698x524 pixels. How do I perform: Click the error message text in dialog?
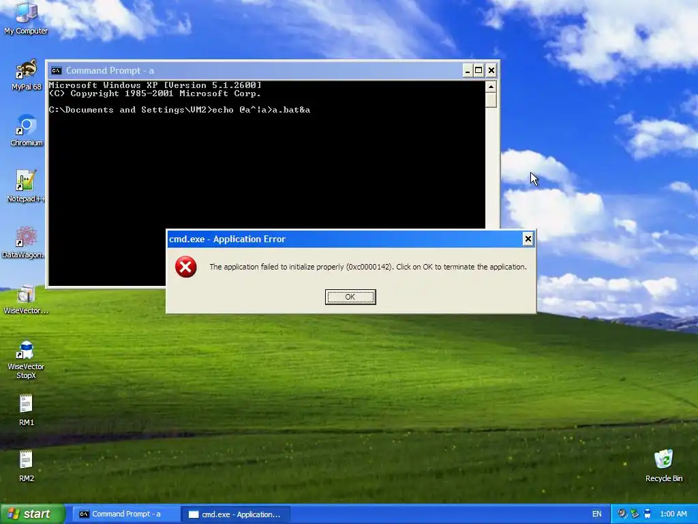[368, 267]
